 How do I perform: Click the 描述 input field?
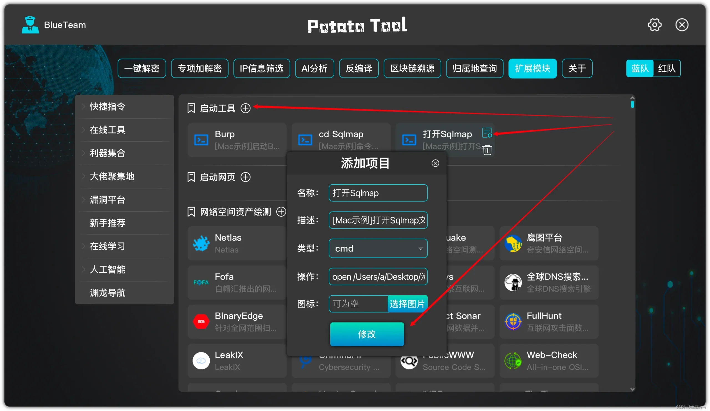coord(378,220)
